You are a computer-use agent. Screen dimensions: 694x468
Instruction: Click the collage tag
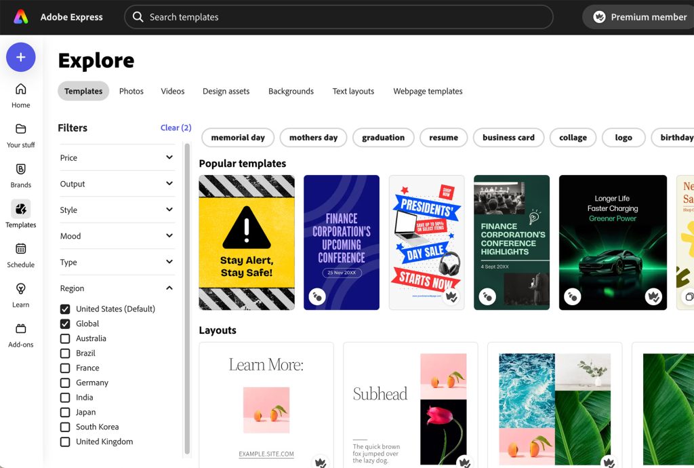[573, 138]
